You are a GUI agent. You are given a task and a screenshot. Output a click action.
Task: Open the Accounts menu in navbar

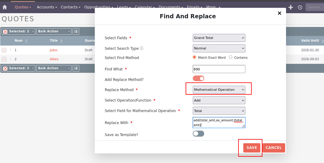point(47,7)
